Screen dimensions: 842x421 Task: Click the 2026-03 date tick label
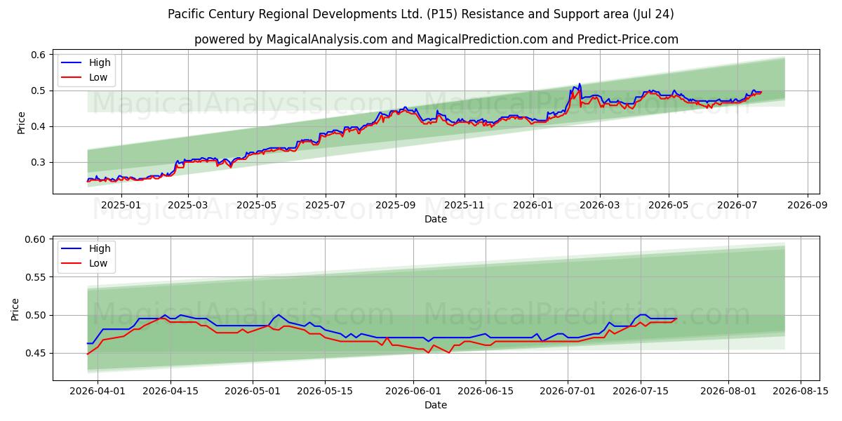tap(600, 205)
